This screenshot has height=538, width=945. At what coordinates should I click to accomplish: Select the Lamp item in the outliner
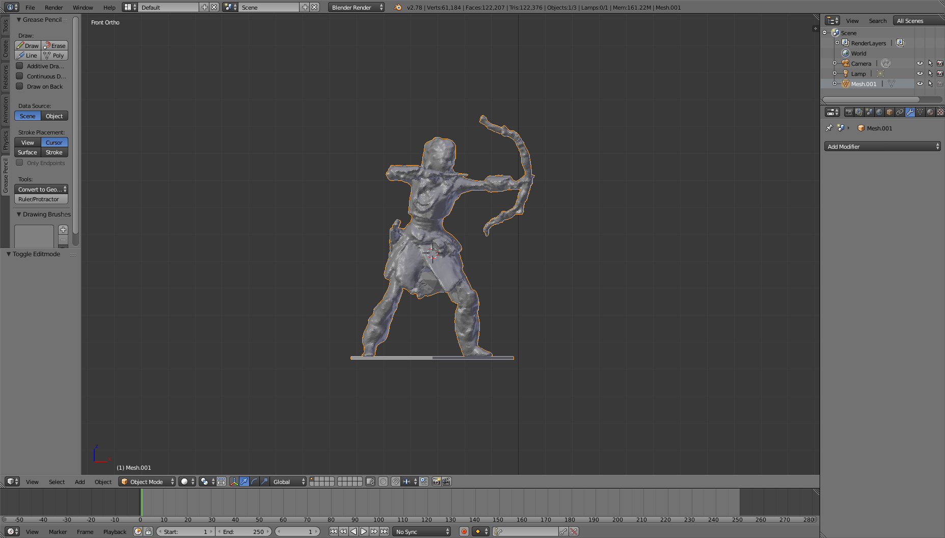(x=858, y=73)
